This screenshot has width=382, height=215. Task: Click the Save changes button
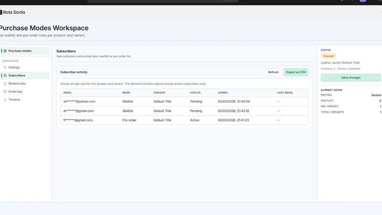tap(350, 77)
